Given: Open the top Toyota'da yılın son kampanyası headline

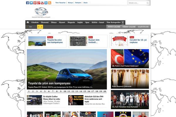Looking at the screenshot, I should [55, 41].
